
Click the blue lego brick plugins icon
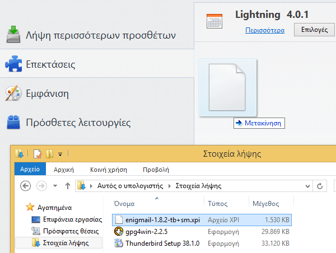13,123
